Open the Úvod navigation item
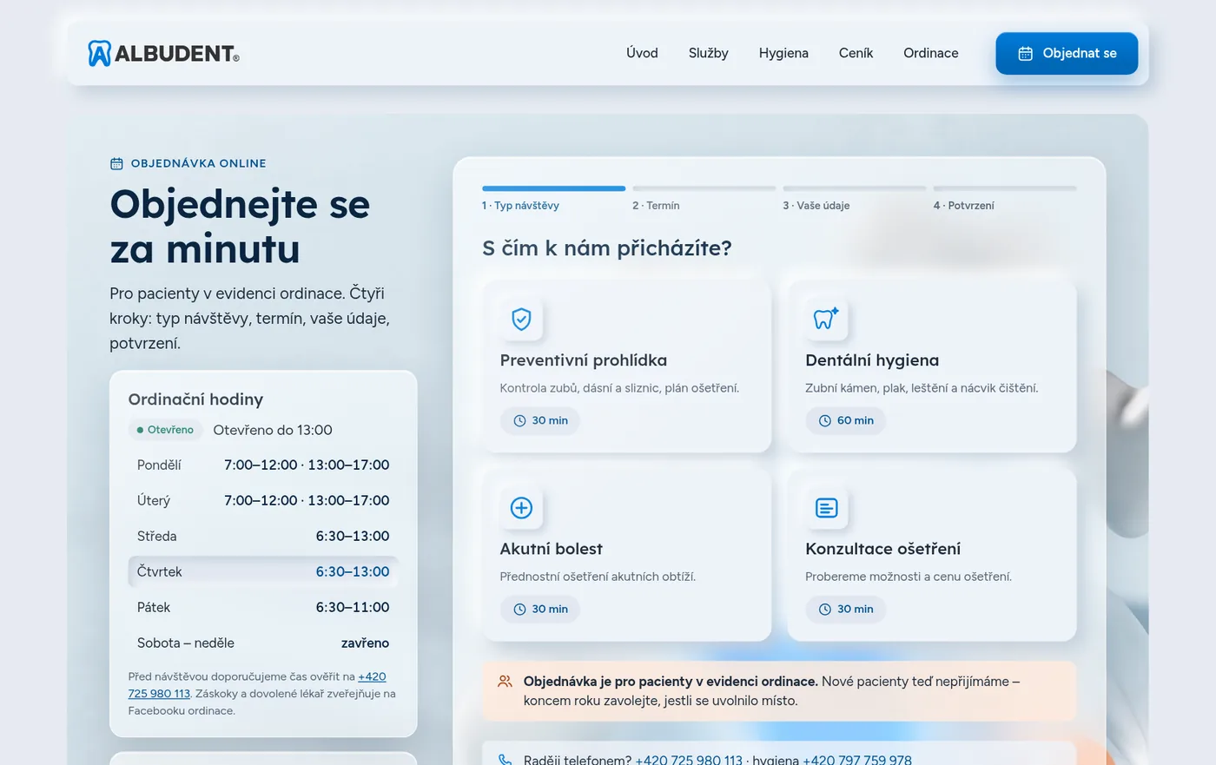Viewport: 1216px width, 765px height. click(x=642, y=53)
